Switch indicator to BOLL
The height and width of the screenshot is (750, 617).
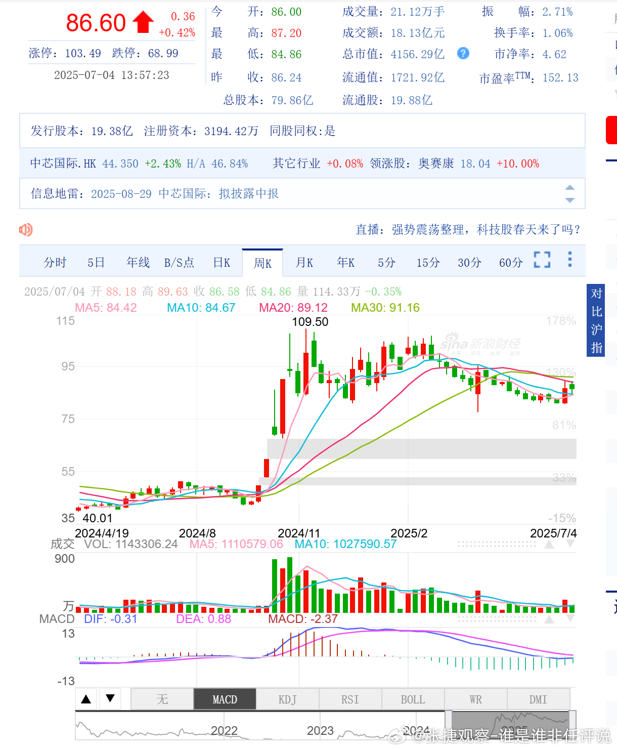413,699
